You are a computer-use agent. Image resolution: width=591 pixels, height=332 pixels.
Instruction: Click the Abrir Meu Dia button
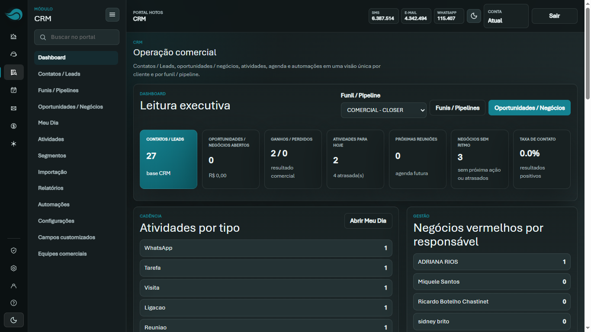point(368,220)
